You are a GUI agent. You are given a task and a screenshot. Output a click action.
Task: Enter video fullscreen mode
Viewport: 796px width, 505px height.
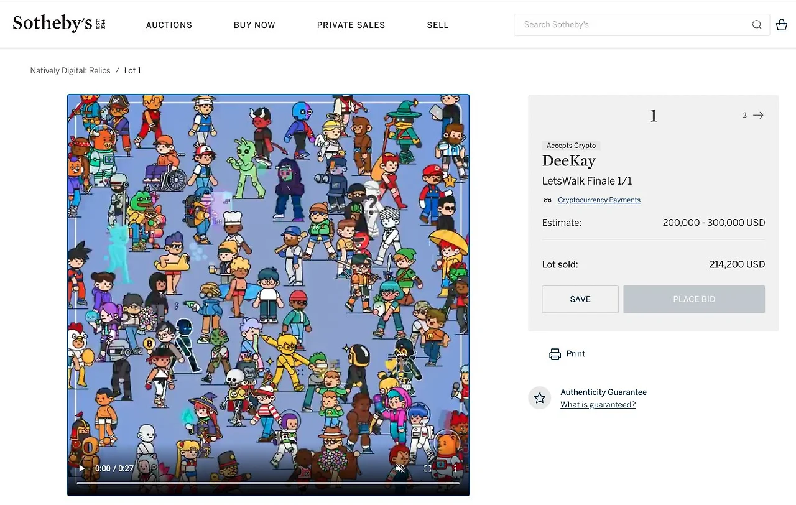click(428, 468)
